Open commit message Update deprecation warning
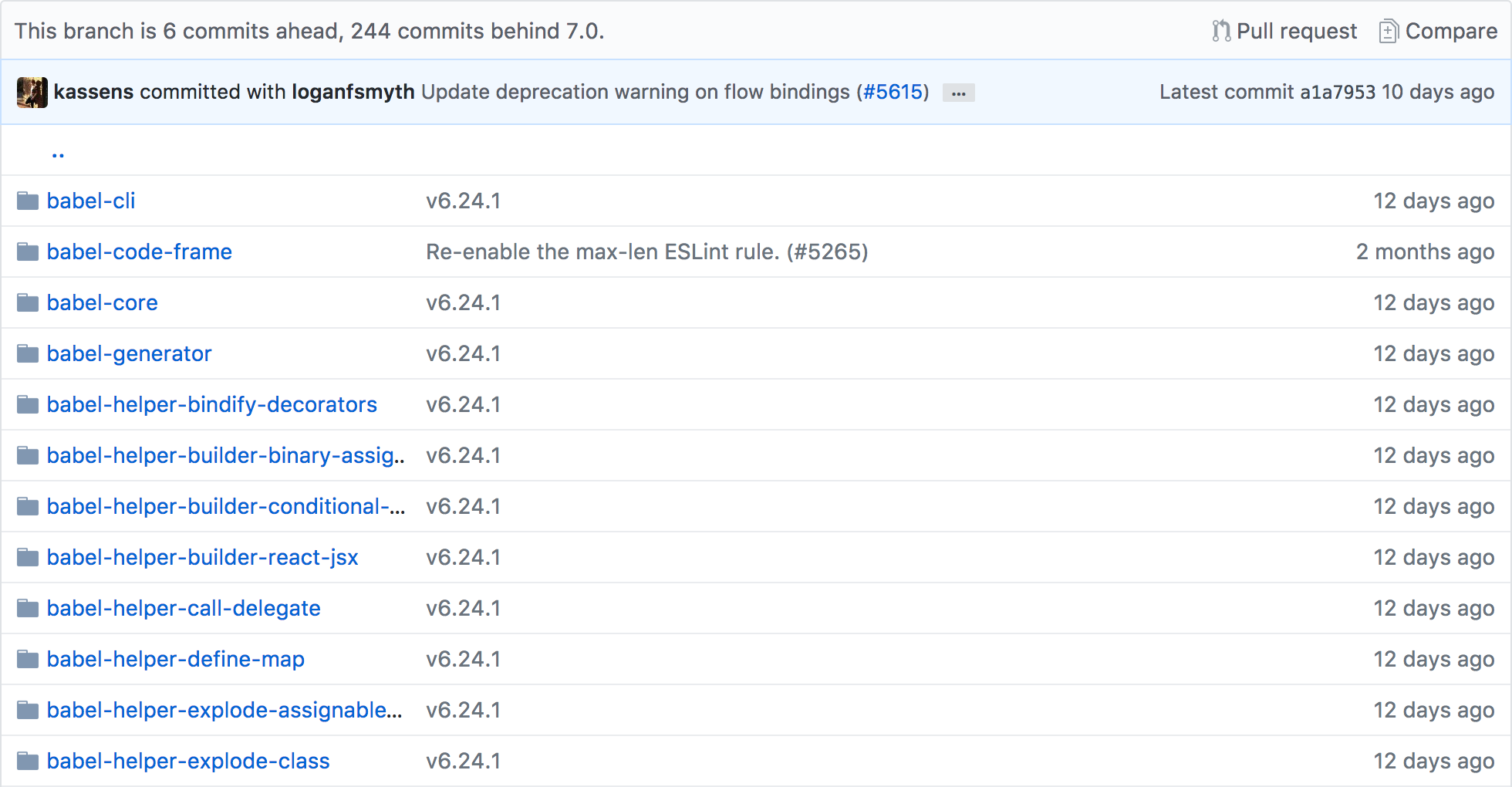The height and width of the screenshot is (787, 1512). point(636,92)
